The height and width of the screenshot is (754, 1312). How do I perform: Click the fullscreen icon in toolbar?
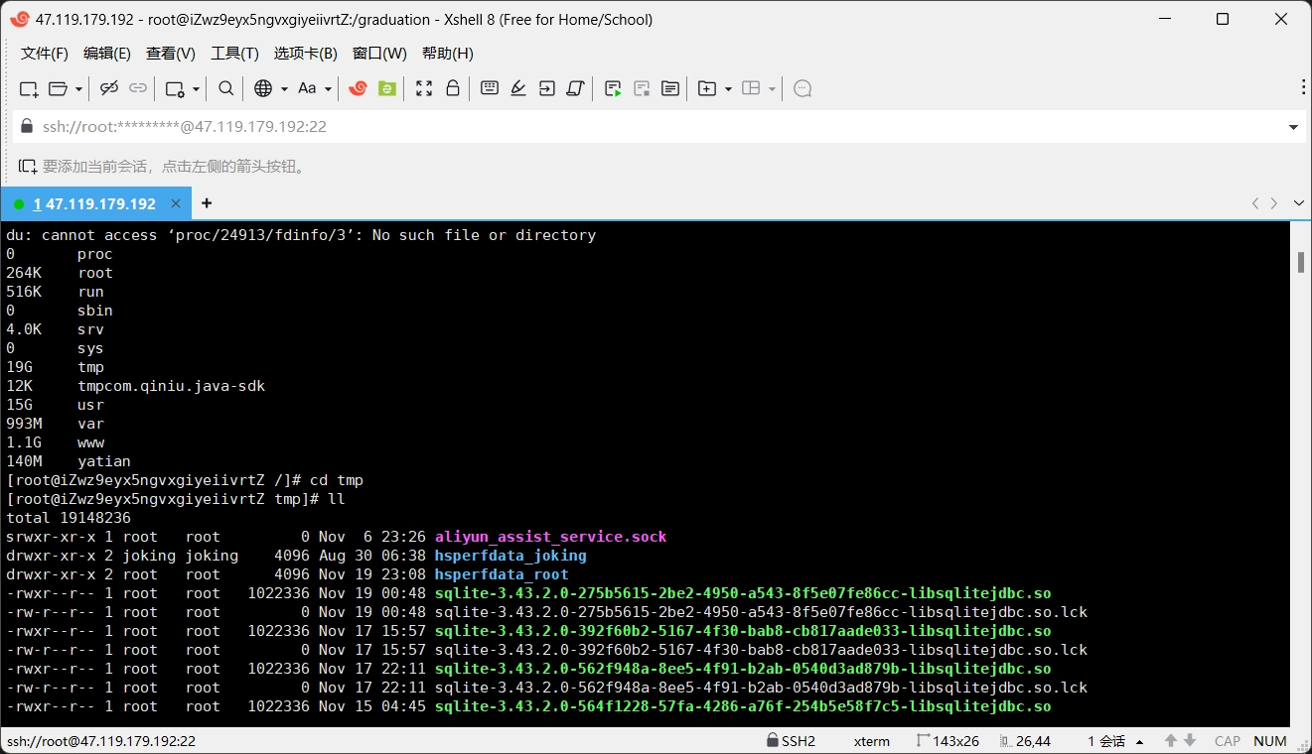(x=424, y=89)
